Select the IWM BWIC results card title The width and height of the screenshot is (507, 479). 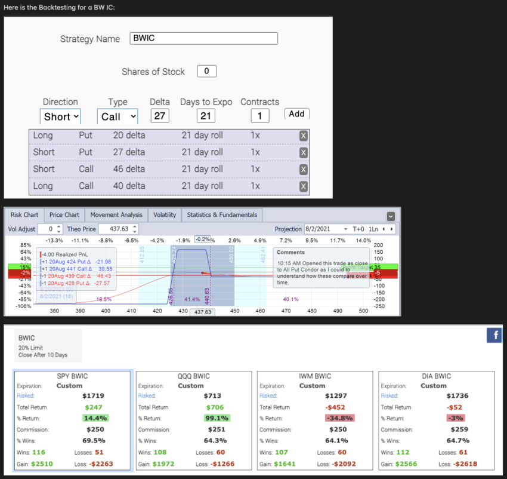(x=315, y=376)
